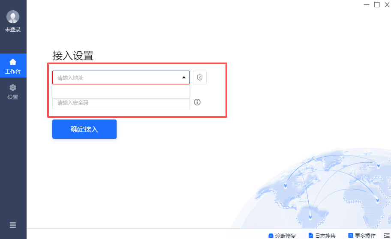Click the 确定接入 button

tap(84, 129)
